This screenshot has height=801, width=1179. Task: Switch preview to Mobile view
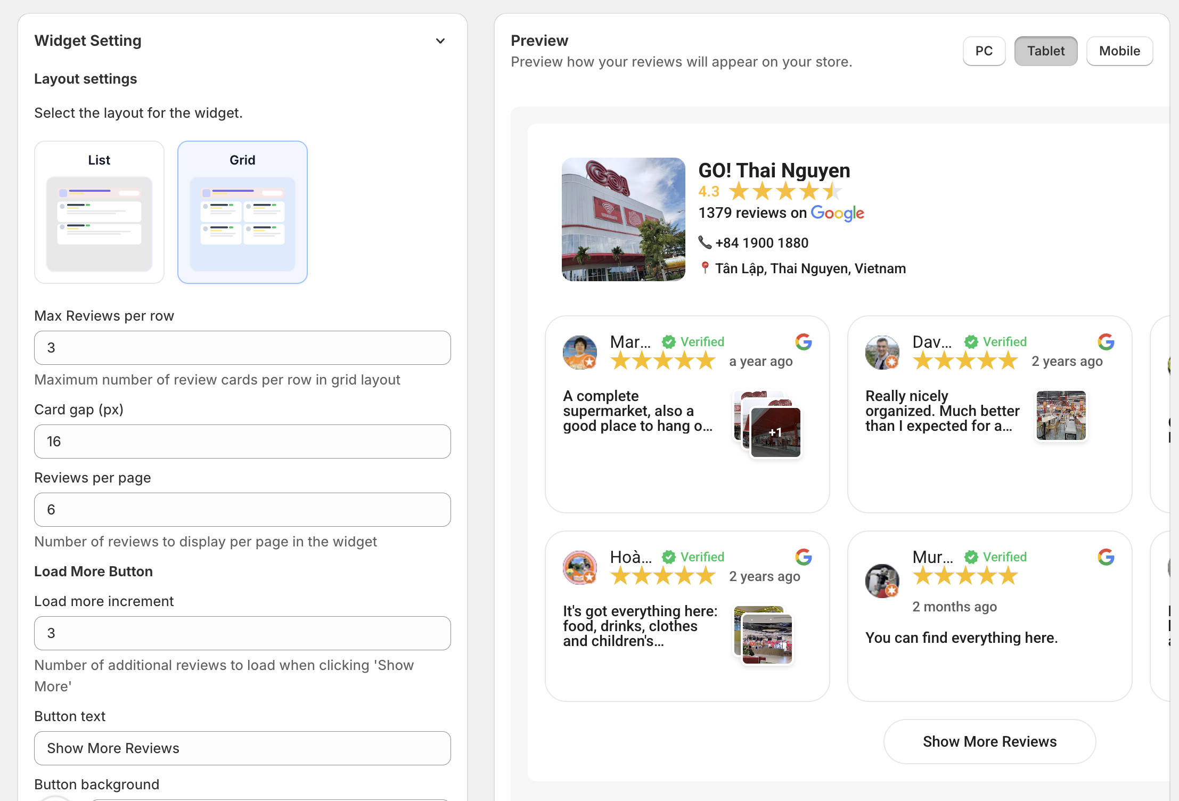1119,51
